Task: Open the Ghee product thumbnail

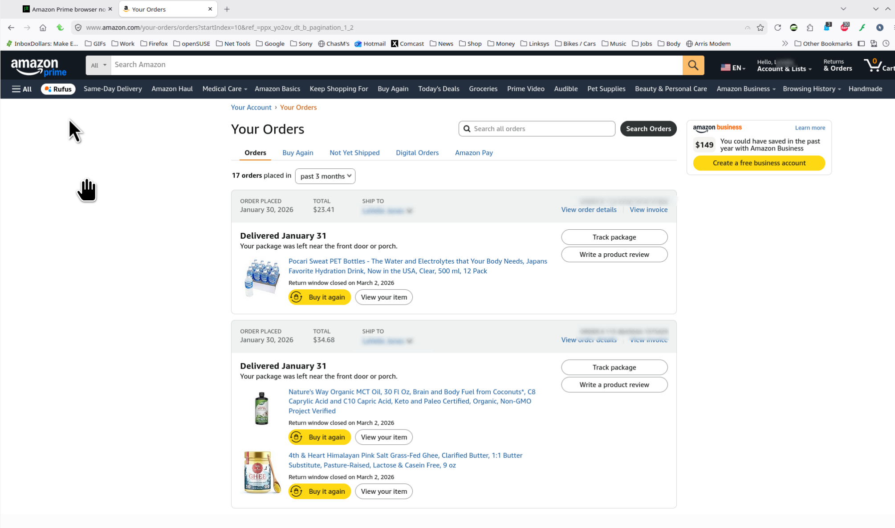Action: [261, 472]
